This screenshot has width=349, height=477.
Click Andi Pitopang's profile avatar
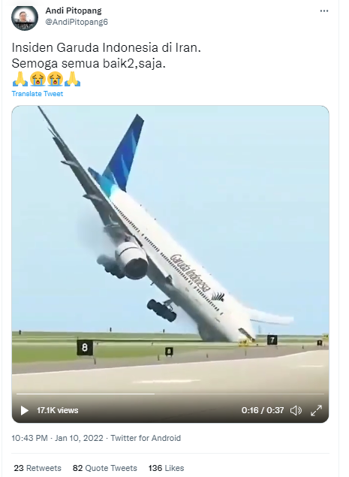pyautogui.click(x=25, y=17)
